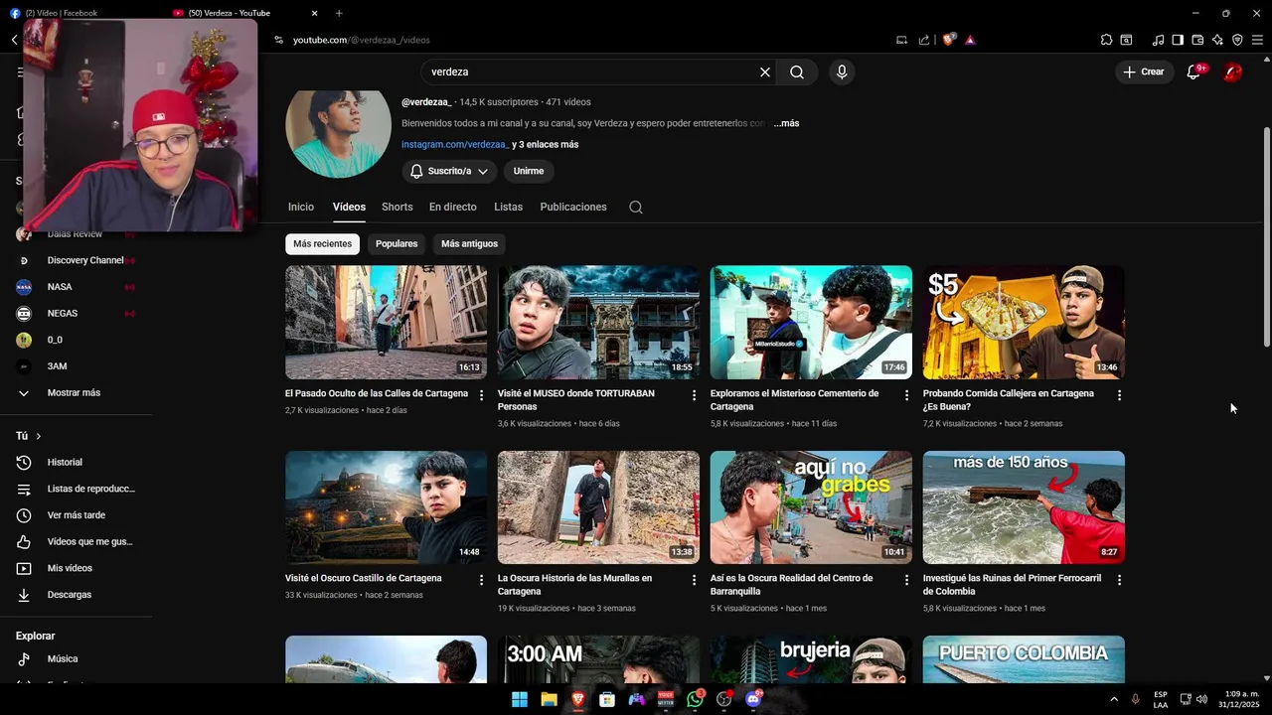This screenshot has width=1272, height=715.
Task: Click the verdeza search input field
Action: pyautogui.click(x=591, y=71)
